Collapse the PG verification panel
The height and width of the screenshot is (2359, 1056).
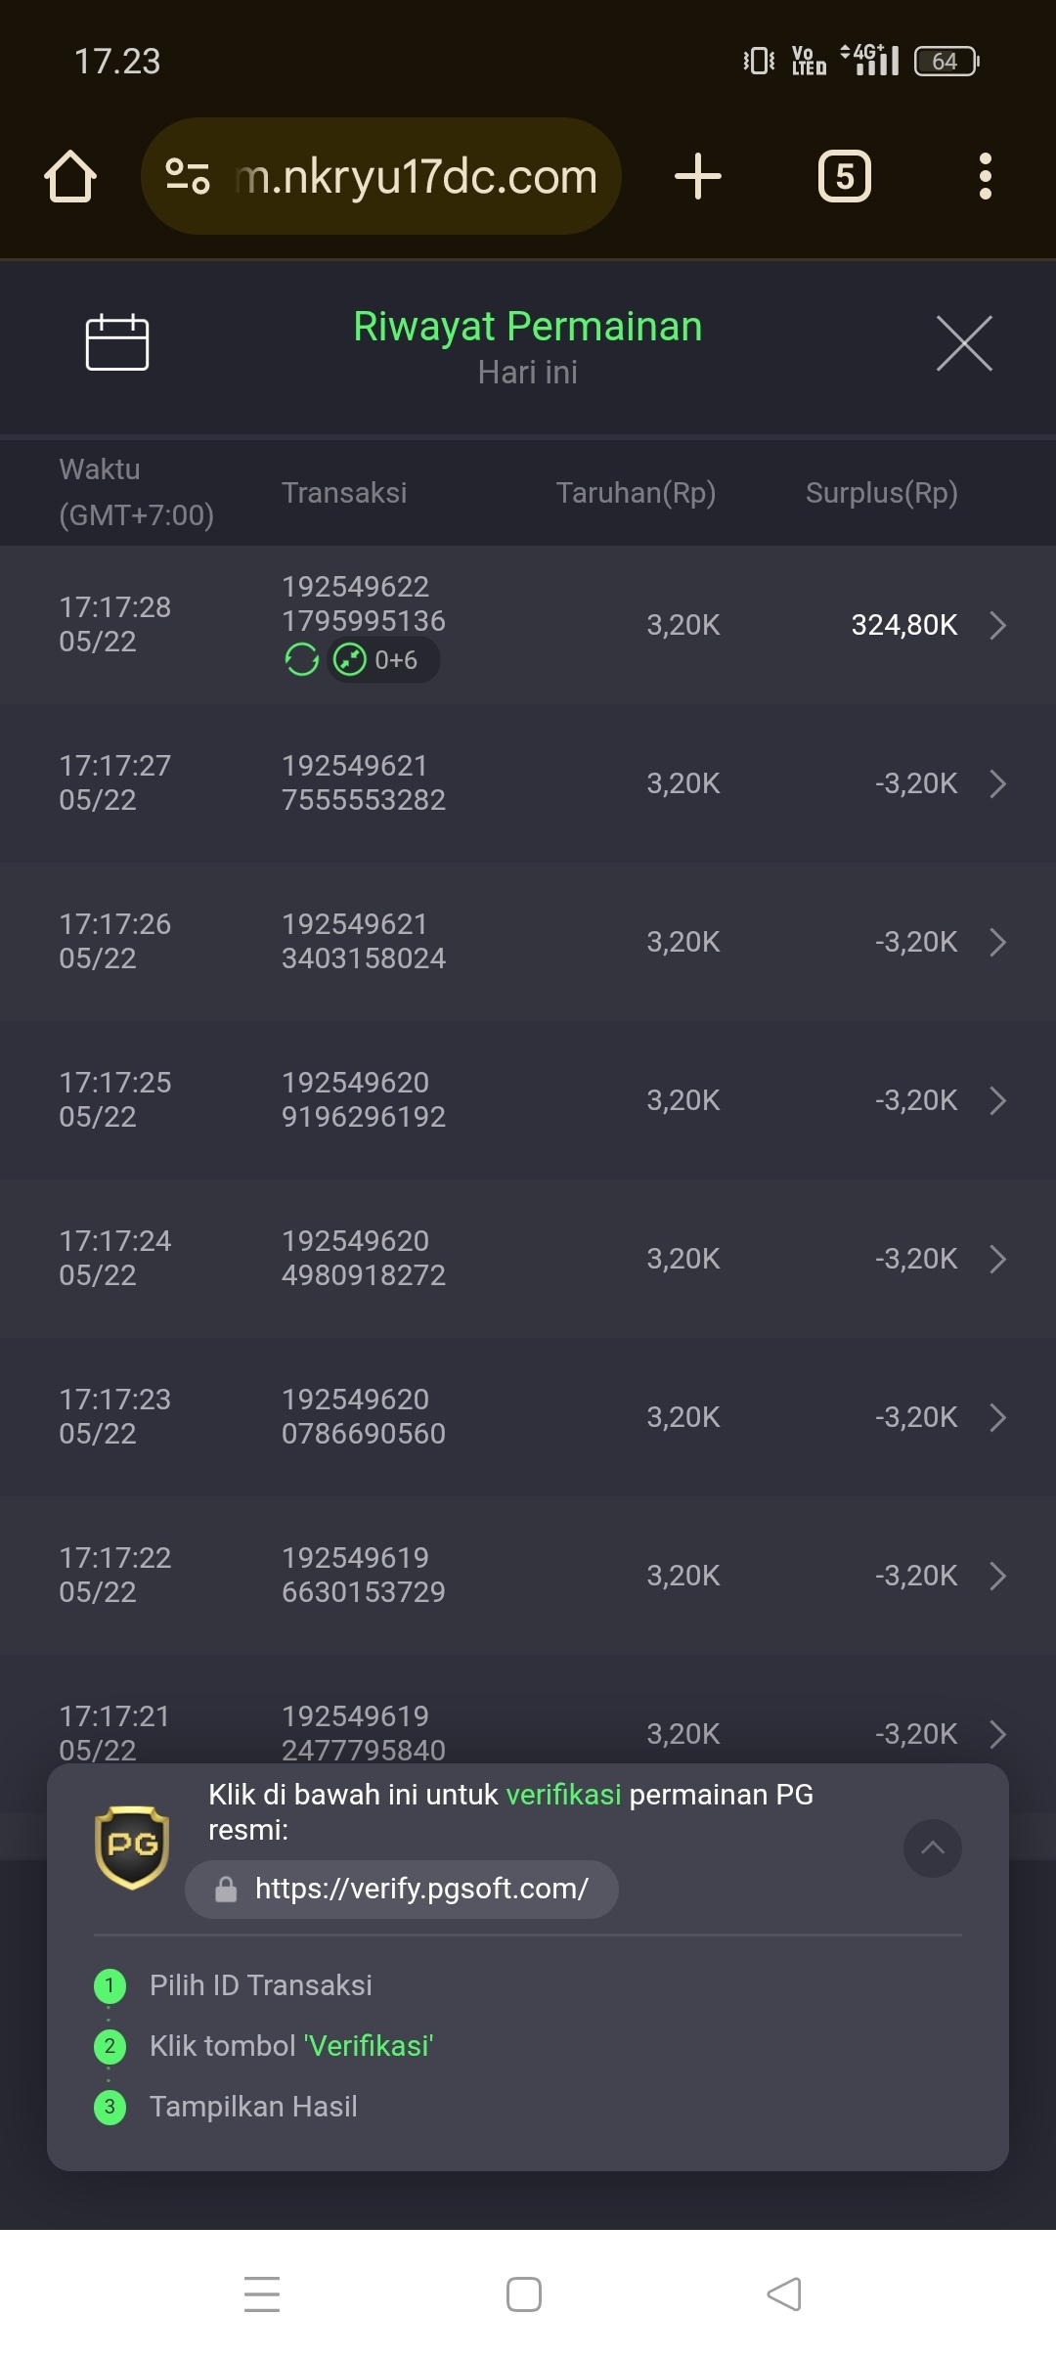coord(933,1847)
